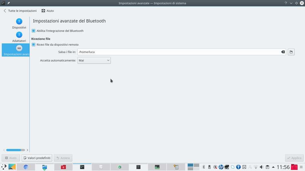Open the folder browser for save location
This screenshot has height=171, width=305.
pos(291,52)
